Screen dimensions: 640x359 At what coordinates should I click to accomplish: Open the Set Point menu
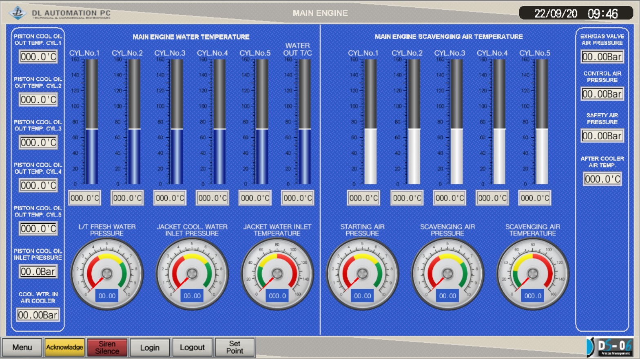(x=235, y=347)
